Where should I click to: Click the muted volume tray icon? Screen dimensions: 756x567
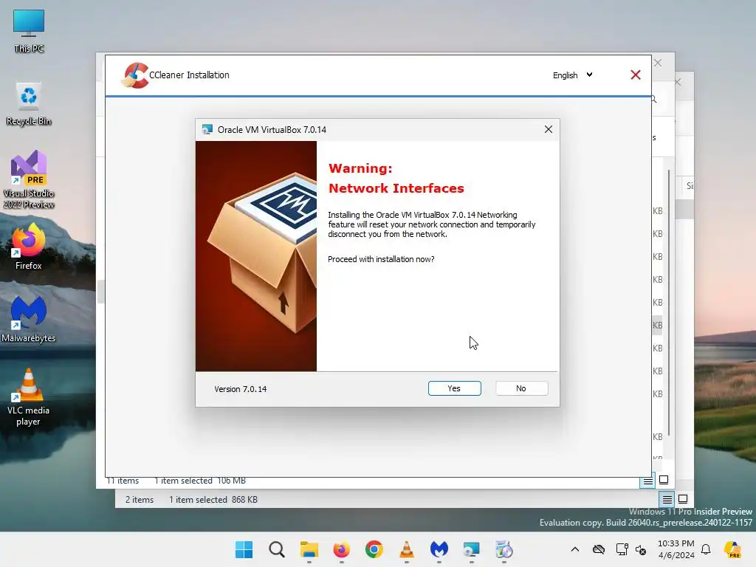click(641, 549)
